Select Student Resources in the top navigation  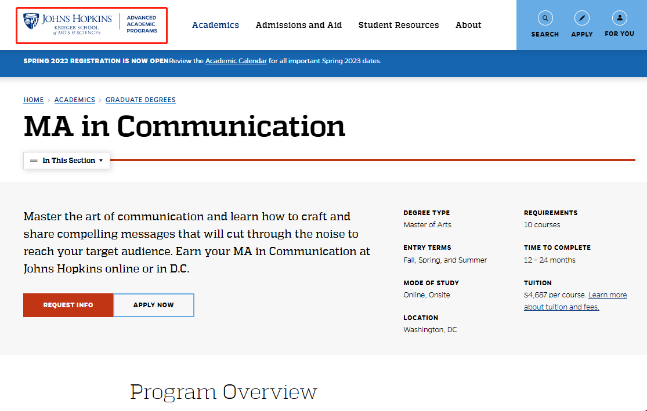[x=398, y=25]
